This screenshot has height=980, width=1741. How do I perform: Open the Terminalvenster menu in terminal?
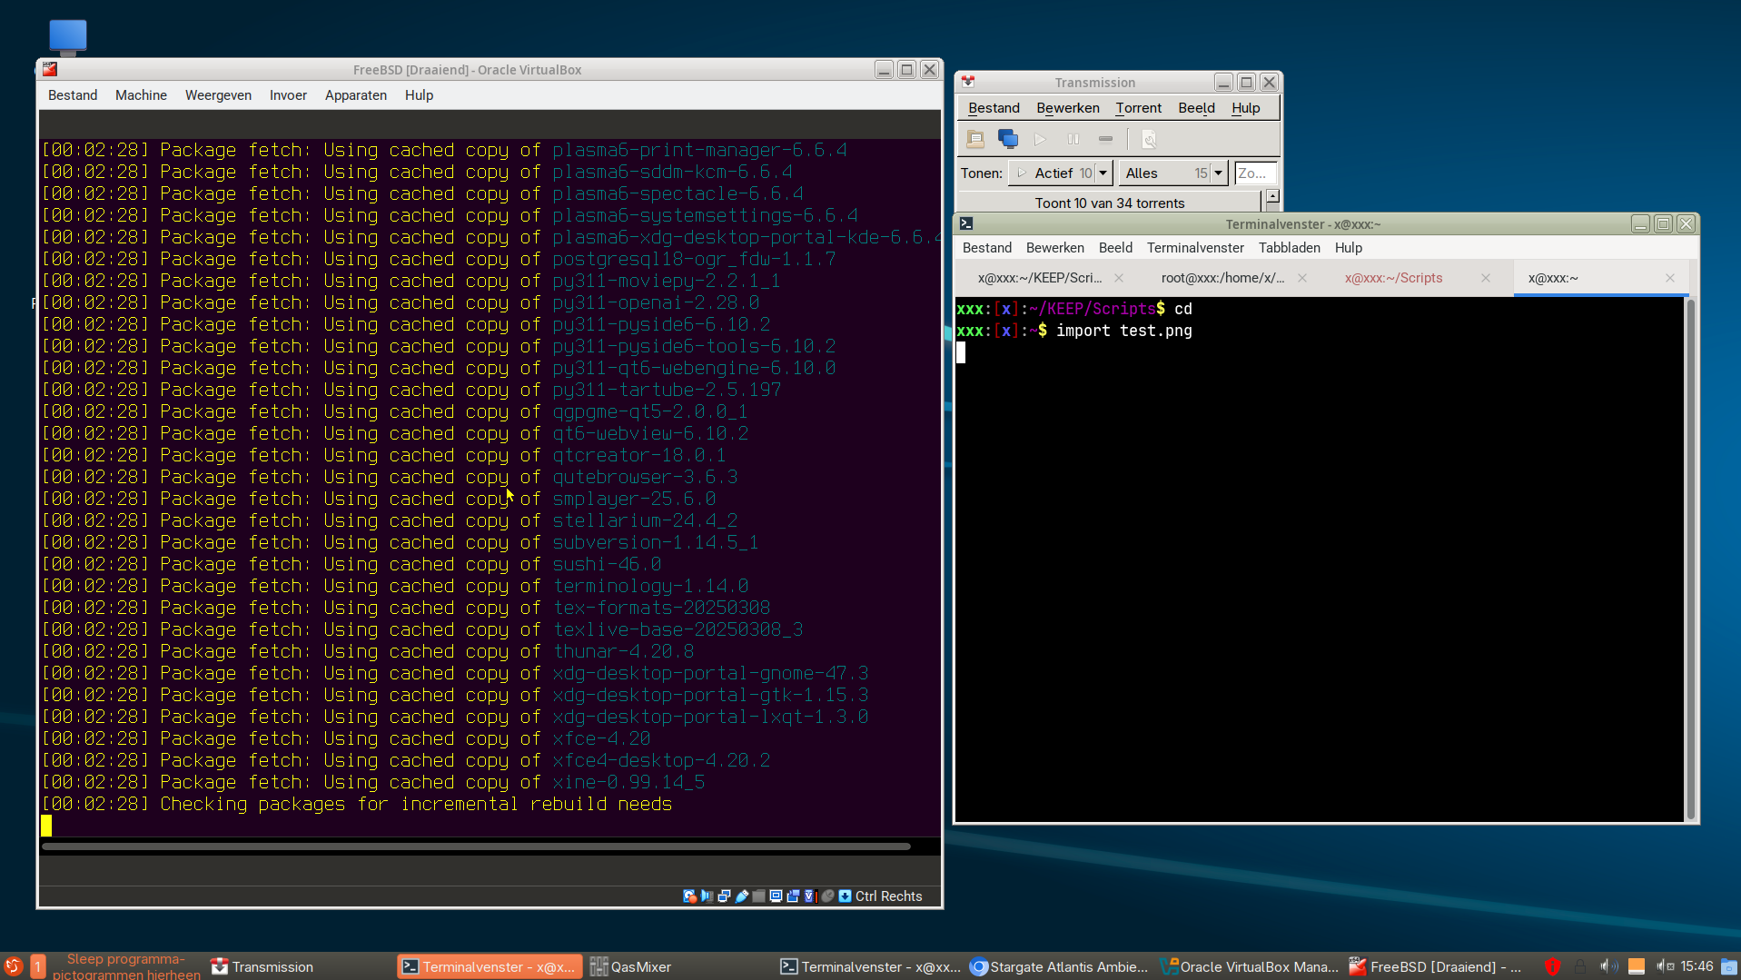click(1195, 247)
